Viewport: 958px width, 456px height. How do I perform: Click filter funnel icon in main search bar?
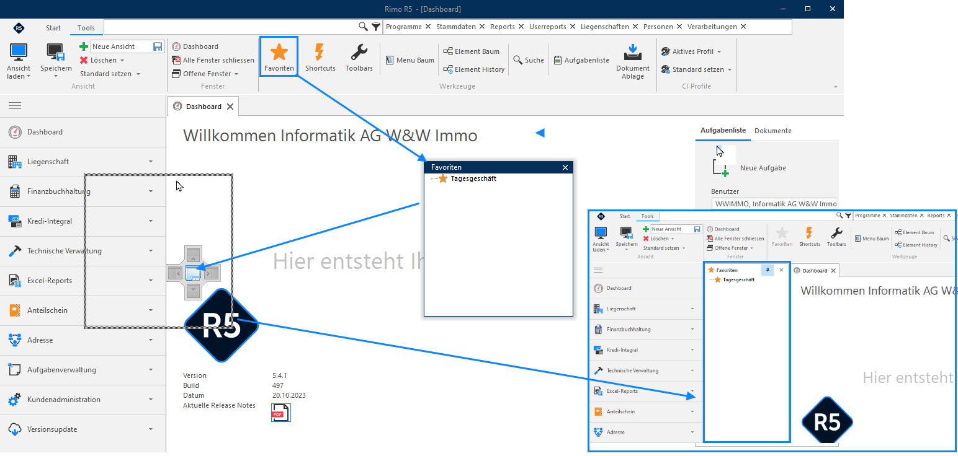point(375,27)
